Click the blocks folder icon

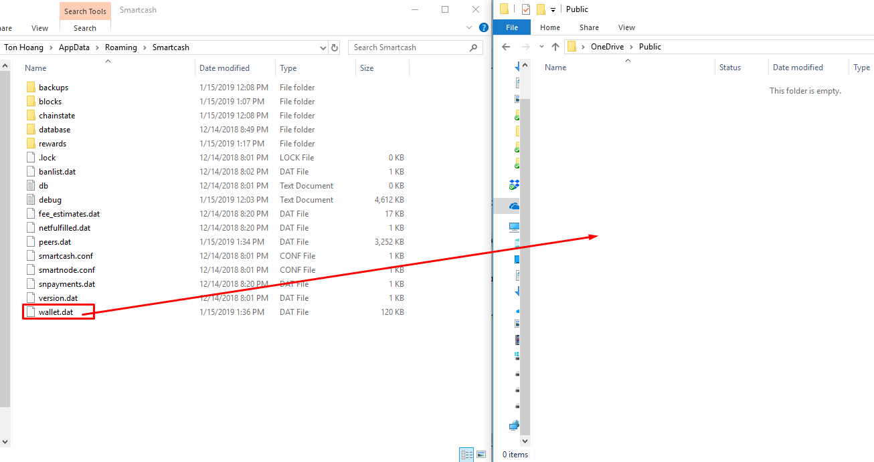(x=31, y=101)
